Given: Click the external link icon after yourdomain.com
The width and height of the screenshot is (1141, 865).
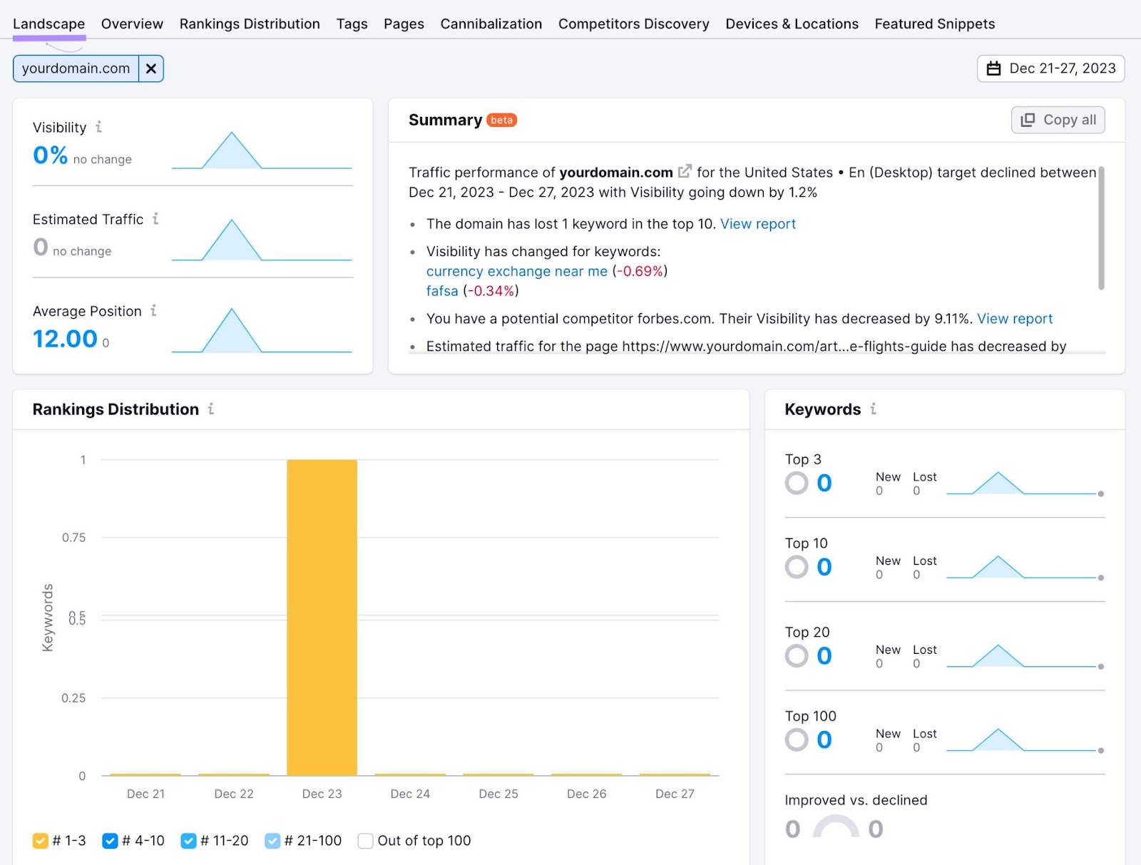Looking at the screenshot, I should (x=684, y=171).
